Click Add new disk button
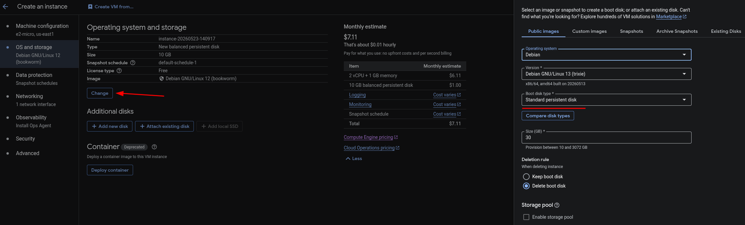Screen dimensions: 745x225 tap(110, 126)
